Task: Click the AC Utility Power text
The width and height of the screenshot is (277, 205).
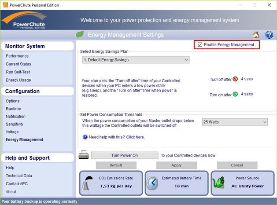Action: (x=247, y=186)
